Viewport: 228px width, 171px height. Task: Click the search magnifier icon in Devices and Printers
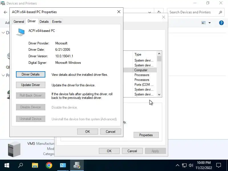coord(220,12)
